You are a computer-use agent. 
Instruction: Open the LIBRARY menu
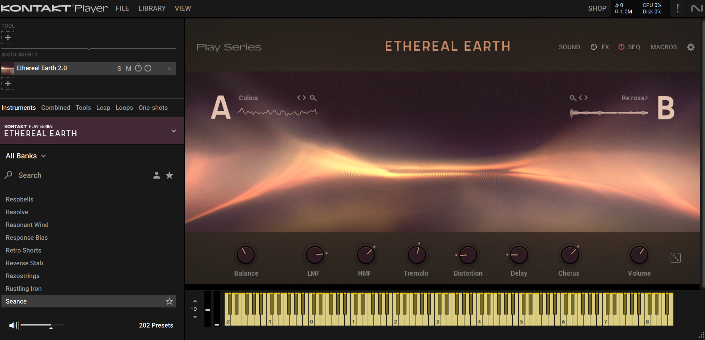point(152,8)
